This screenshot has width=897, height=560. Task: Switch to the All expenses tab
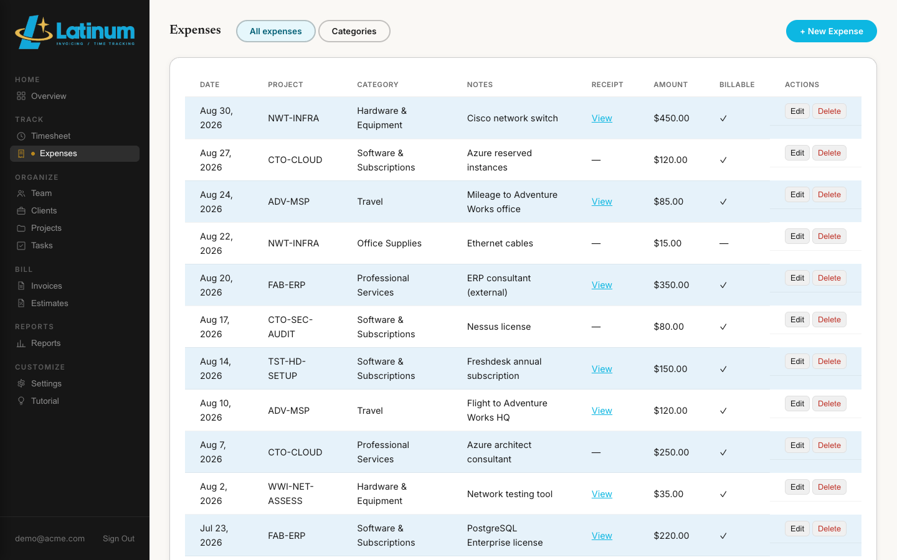276,31
